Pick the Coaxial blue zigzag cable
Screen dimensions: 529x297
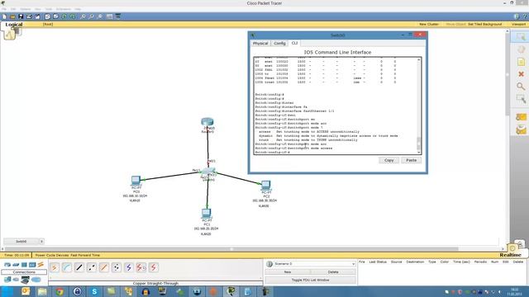click(129, 267)
